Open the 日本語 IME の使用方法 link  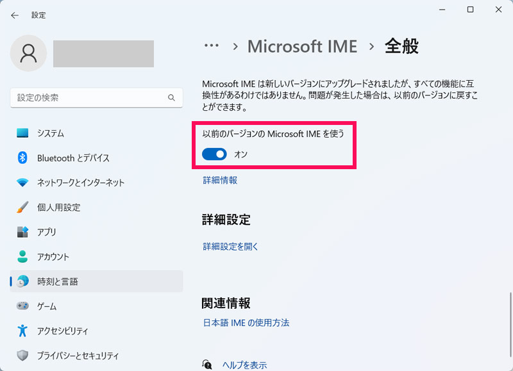point(246,323)
